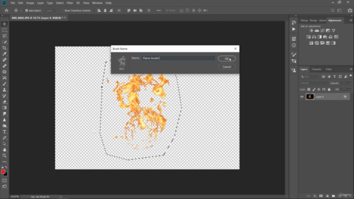Image resolution: width=354 pixels, height=199 pixels.
Task: Click the Share icon at top right
Action: pyautogui.click(x=350, y=11)
